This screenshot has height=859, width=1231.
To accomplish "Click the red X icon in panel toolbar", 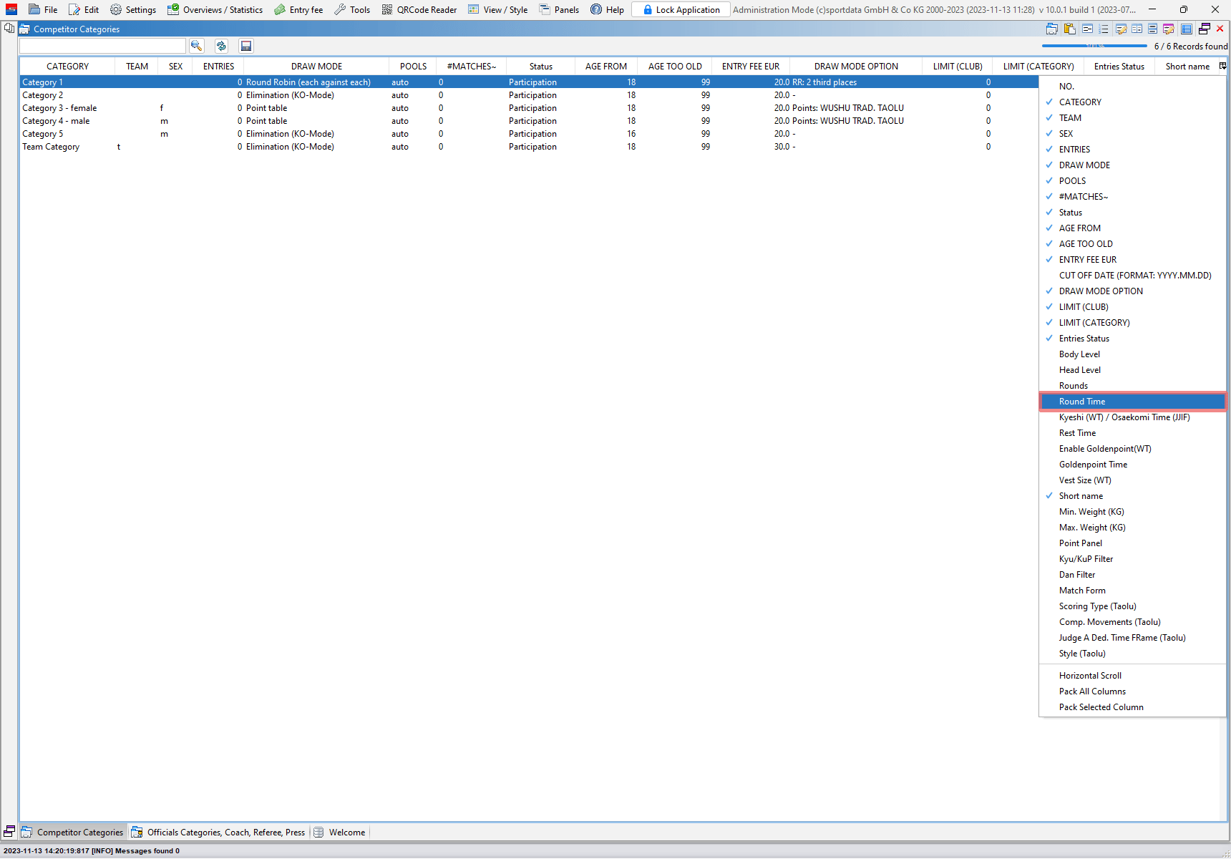I will (1220, 29).
